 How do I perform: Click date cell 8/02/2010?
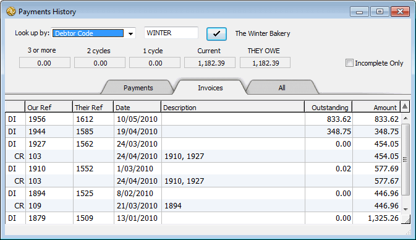[135, 193]
